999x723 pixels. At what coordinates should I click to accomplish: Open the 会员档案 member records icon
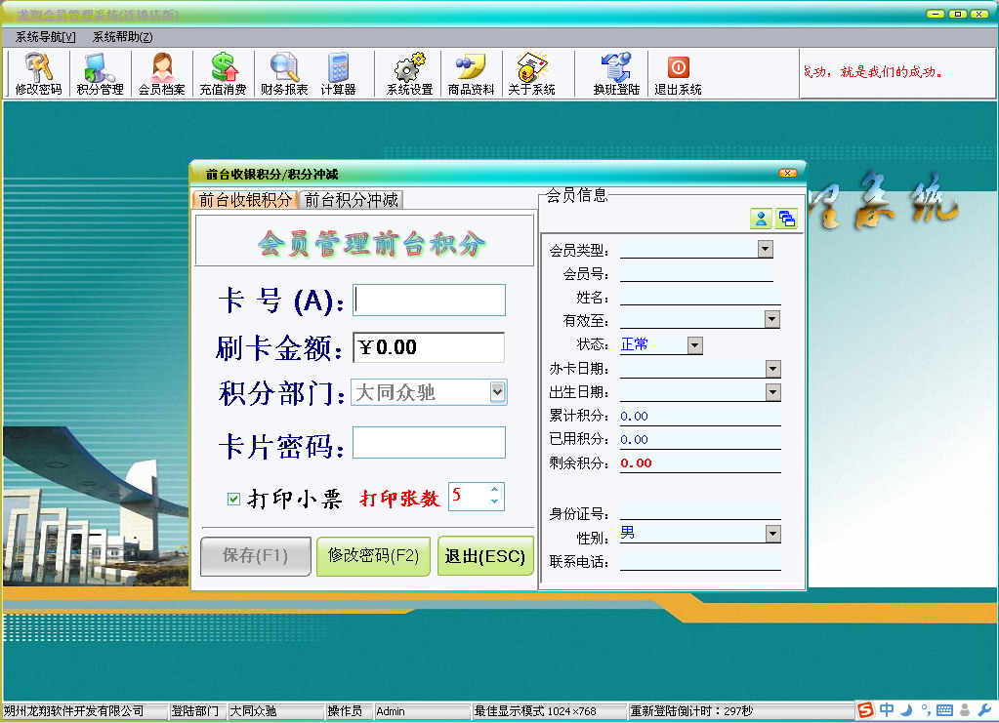pos(161,74)
